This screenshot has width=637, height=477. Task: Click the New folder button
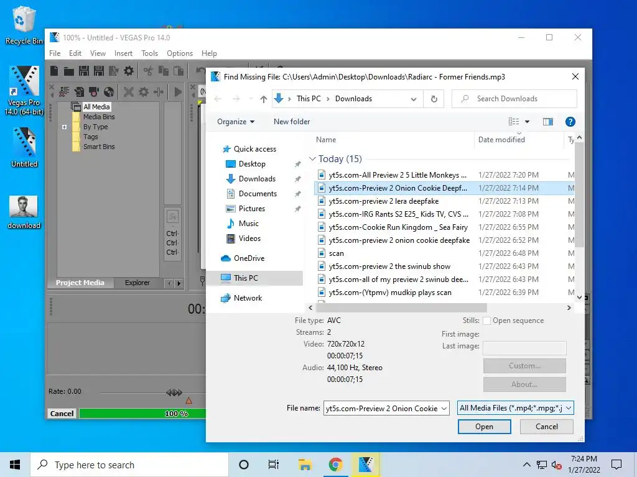292,122
